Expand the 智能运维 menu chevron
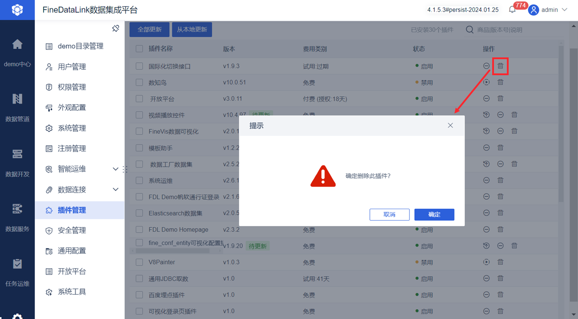This screenshot has height=319, width=578. pyautogui.click(x=116, y=169)
